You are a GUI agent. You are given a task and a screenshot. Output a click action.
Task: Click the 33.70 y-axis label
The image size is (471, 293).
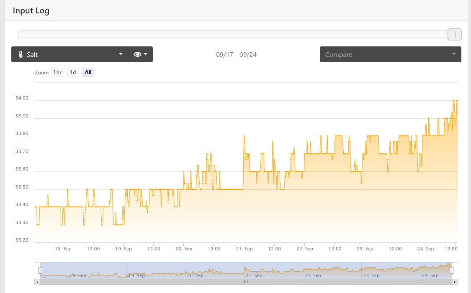pos(22,151)
